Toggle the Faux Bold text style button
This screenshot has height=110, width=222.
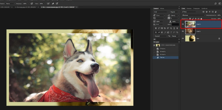point(156,28)
